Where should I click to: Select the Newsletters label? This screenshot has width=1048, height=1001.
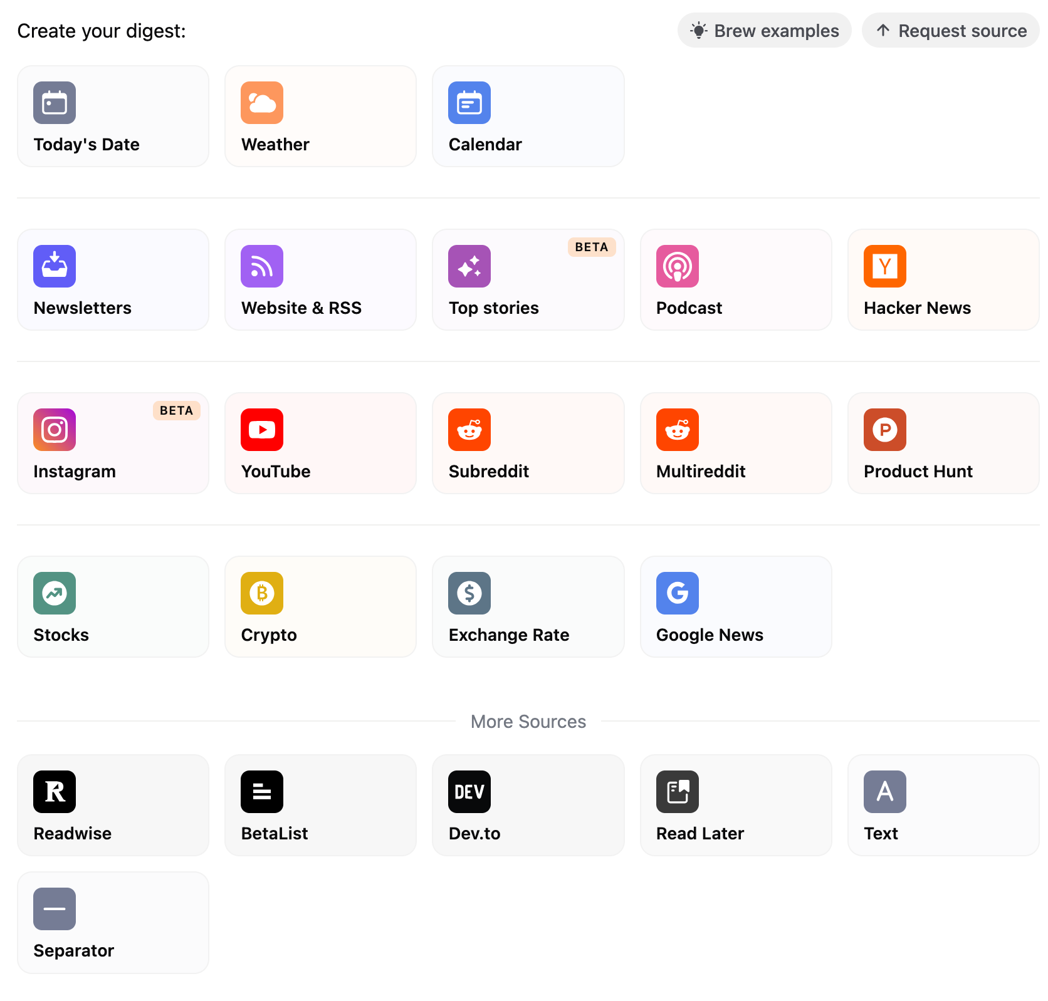(83, 308)
